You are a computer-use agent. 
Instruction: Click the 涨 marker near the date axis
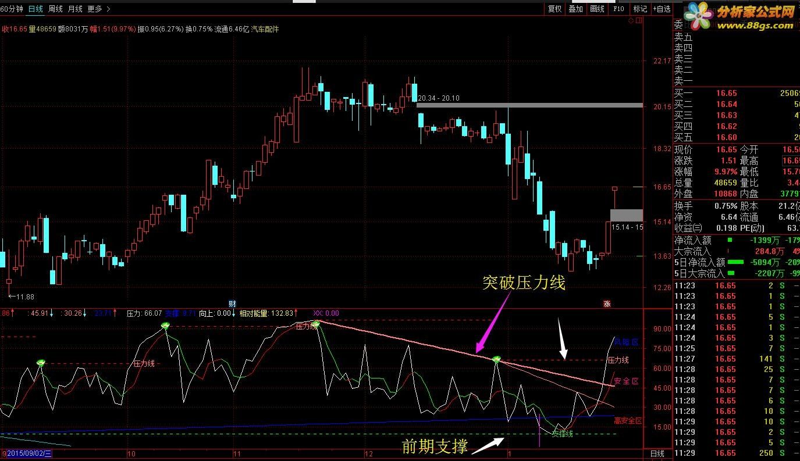(607, 303)
